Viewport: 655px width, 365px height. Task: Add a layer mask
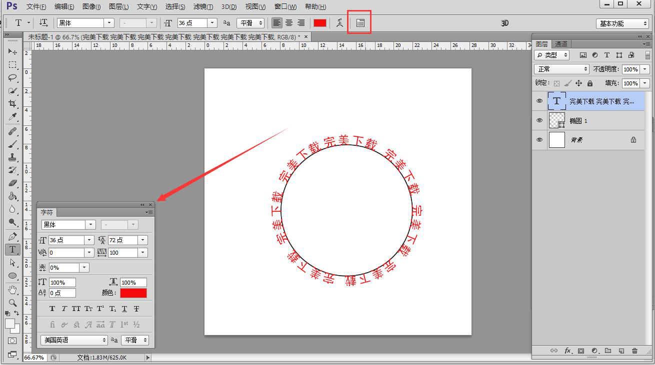[581, 351]
